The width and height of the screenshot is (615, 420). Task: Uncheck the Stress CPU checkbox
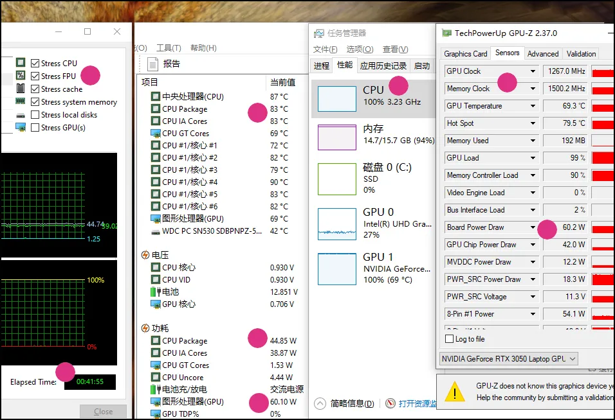(35, 63)
